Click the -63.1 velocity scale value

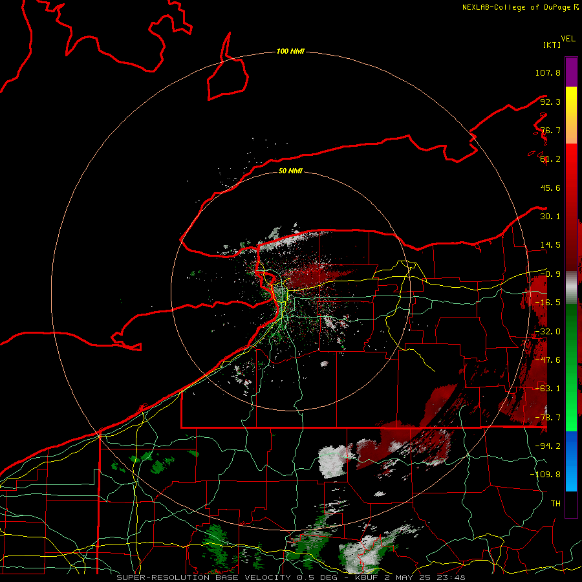[548, 389]
